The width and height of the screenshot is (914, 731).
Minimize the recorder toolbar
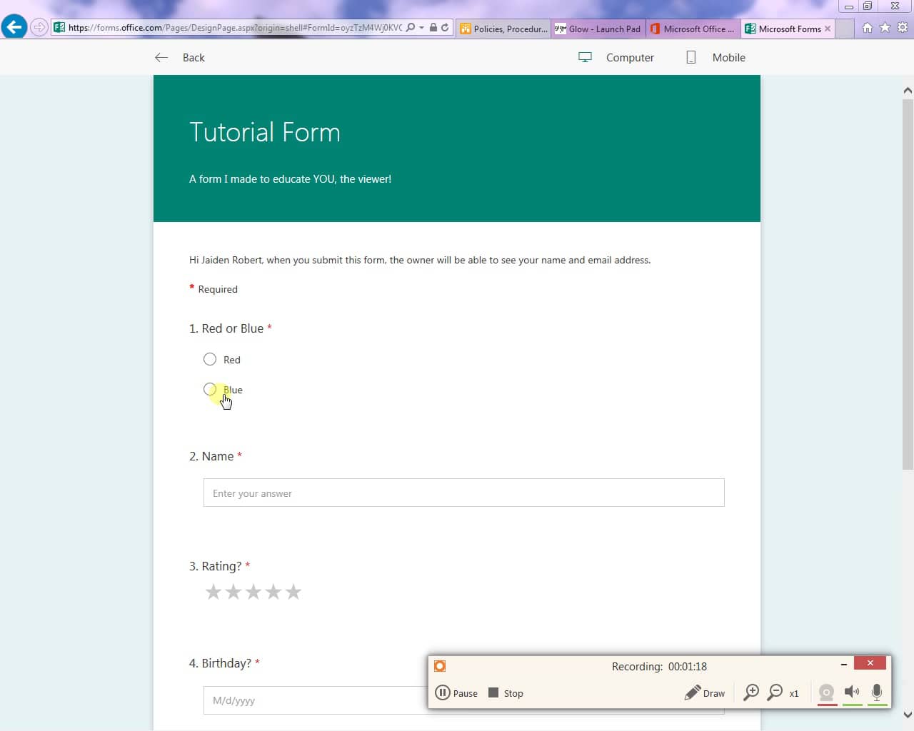(844, 664)
